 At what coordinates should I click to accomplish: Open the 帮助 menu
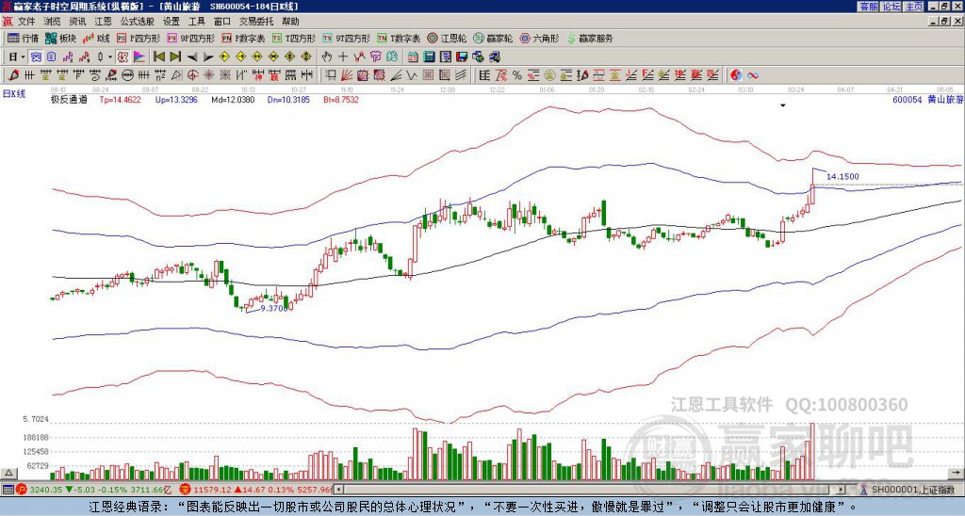290,22
